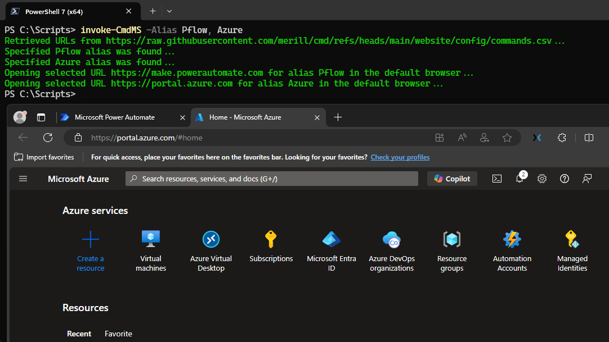Open the Azure portal hamburger menu

pos(23,179)
